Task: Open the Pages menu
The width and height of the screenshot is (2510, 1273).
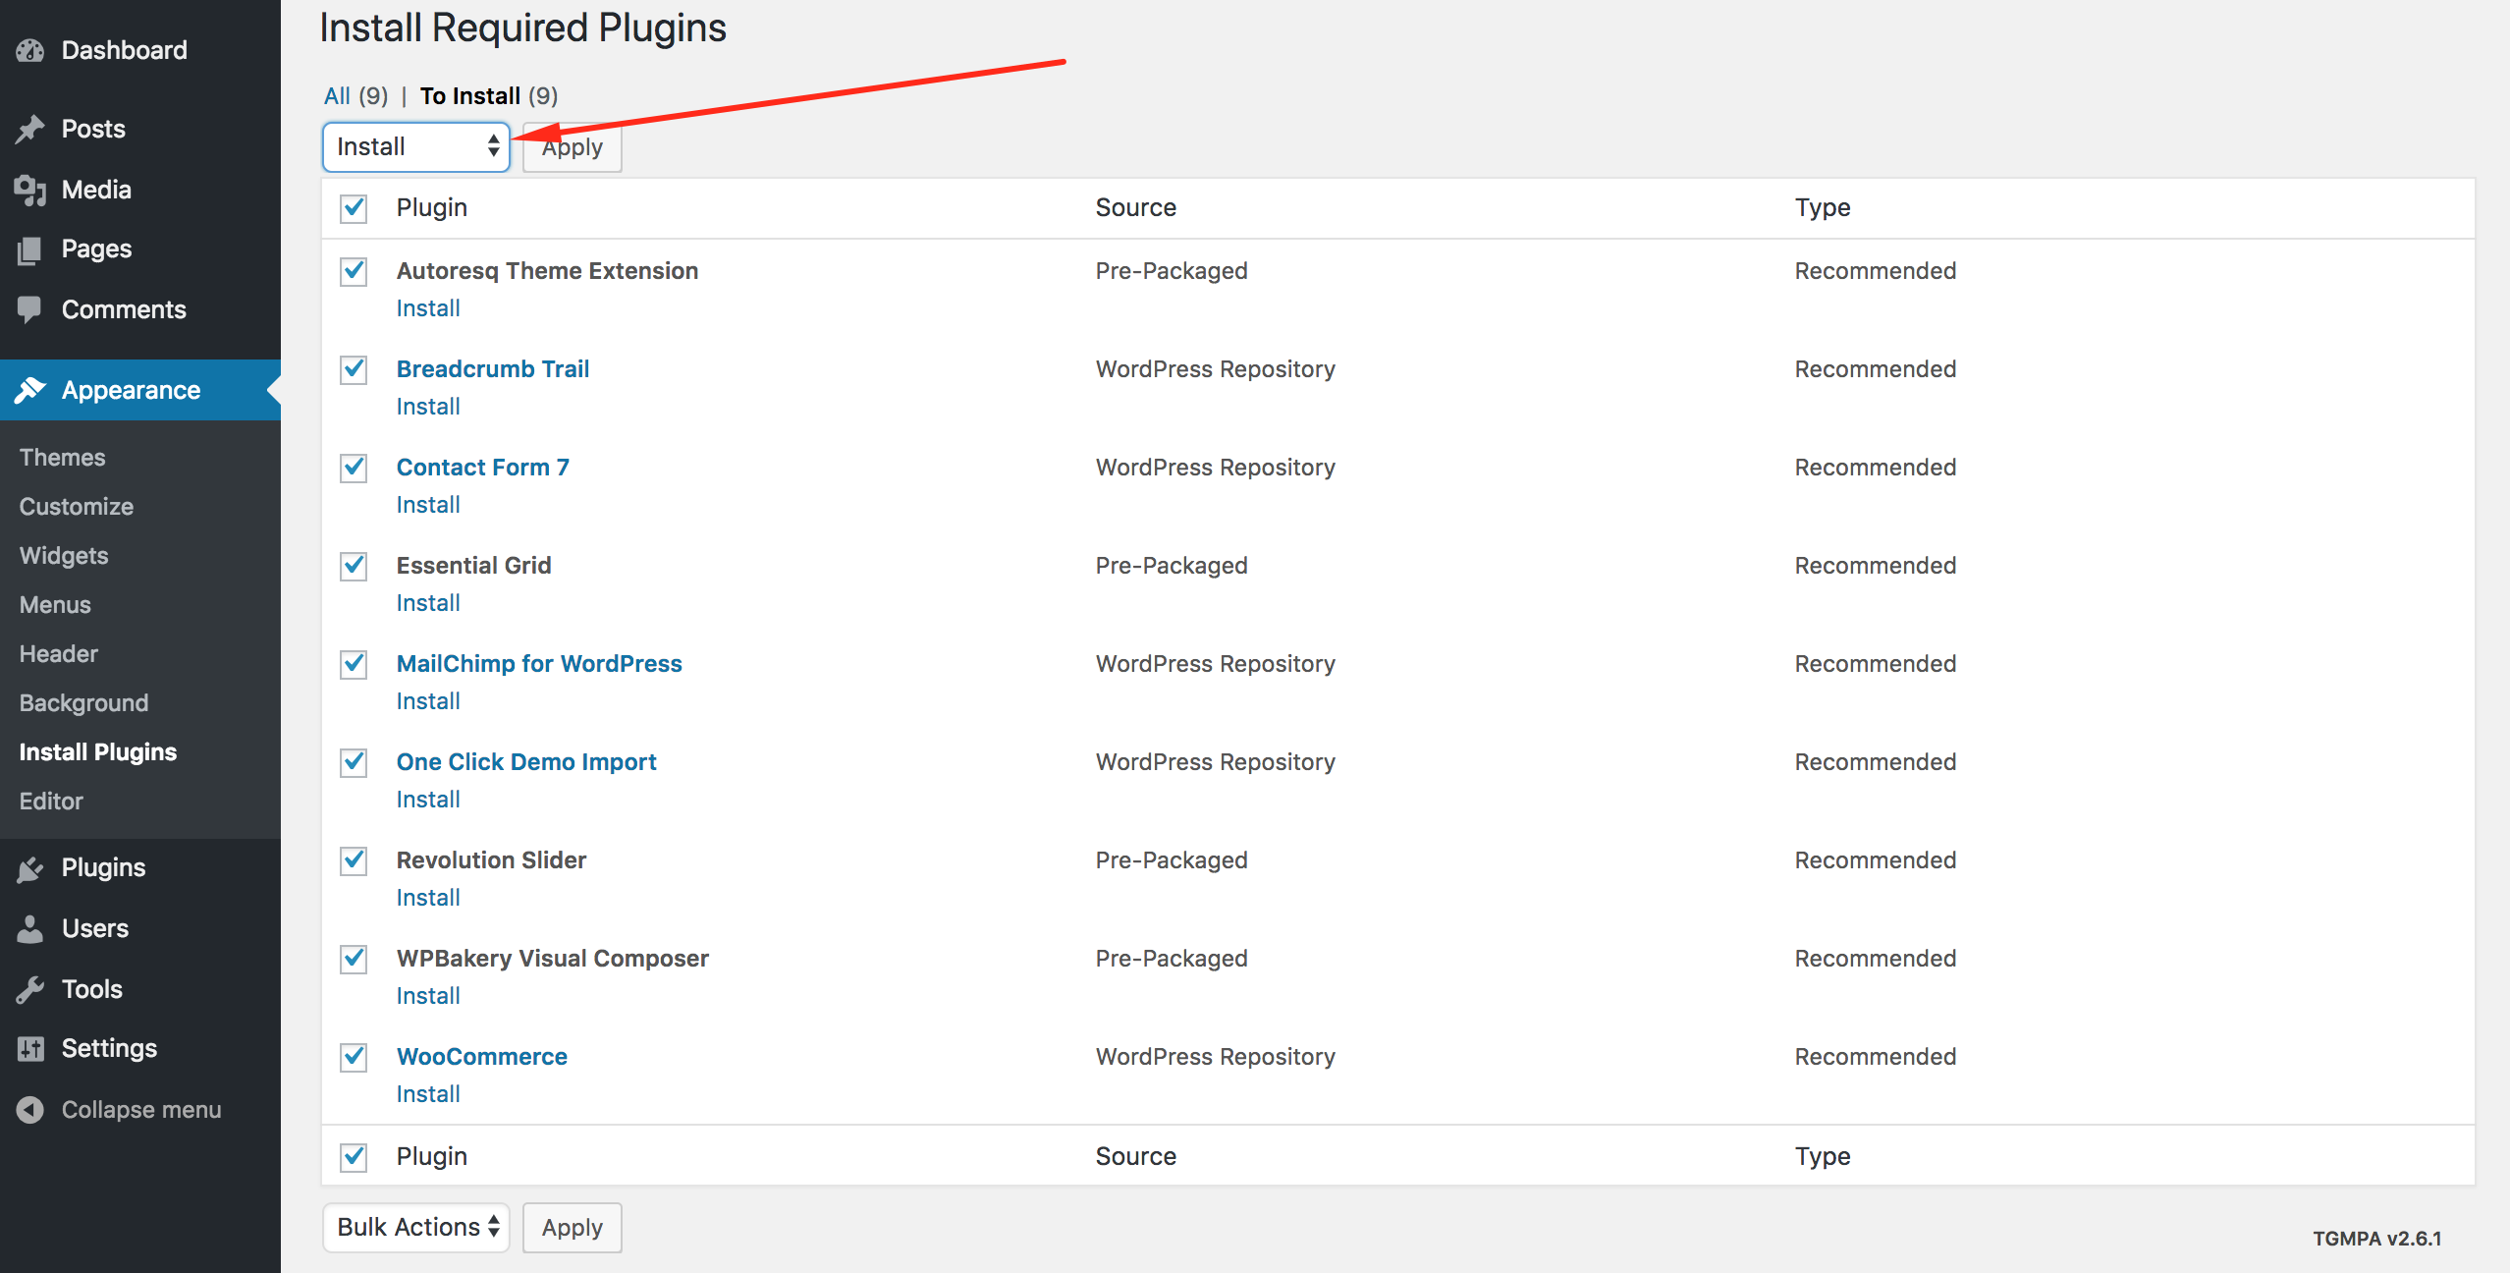Action: click(x=140, y=249)
